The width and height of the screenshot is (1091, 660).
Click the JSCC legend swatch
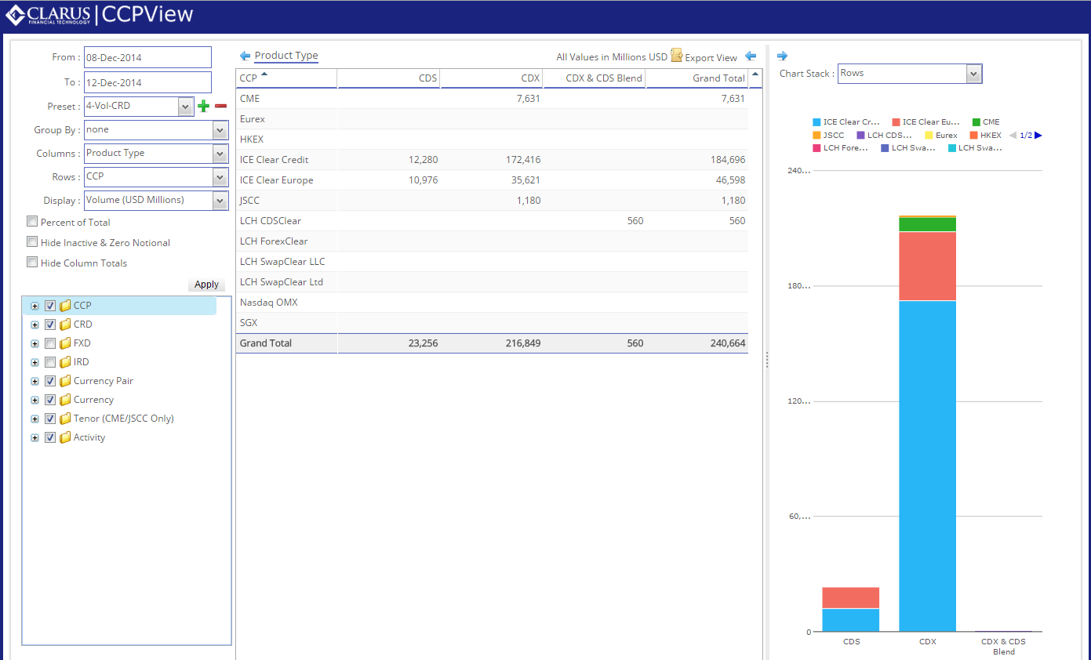click(816, 135)
